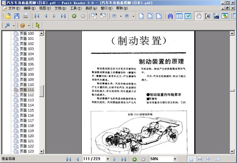Click the binoculars Find icon
Screen dimensions: 237x163
pos(170,16)
